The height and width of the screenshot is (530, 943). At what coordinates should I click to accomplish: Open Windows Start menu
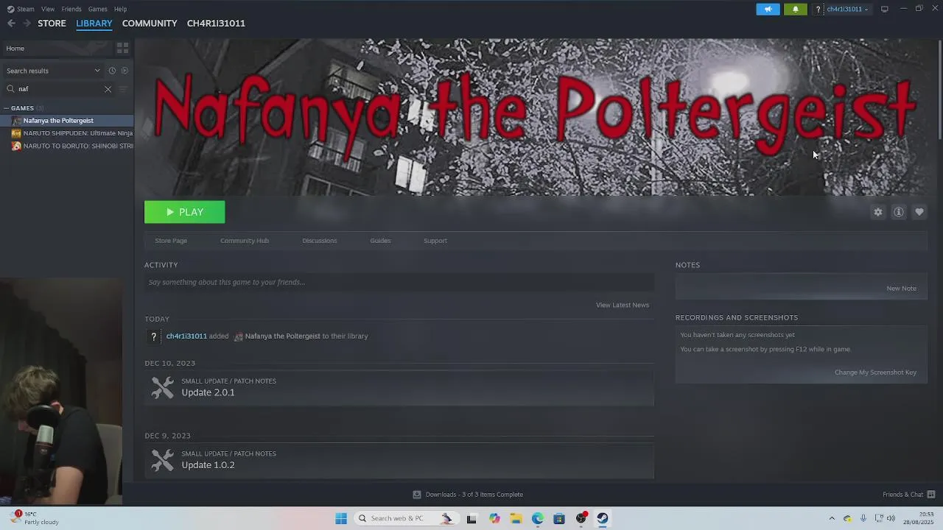[340, 518]
